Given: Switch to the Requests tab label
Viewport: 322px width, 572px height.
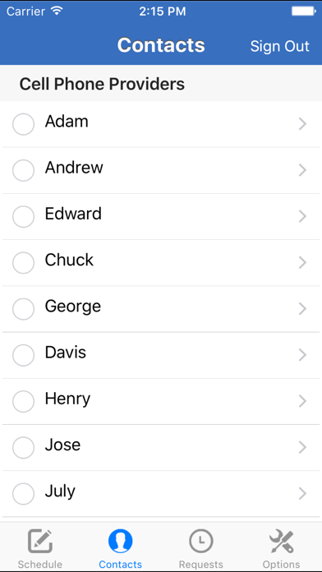Looking at the screenshot, I should pyautogui.click(x=201, y=565).
